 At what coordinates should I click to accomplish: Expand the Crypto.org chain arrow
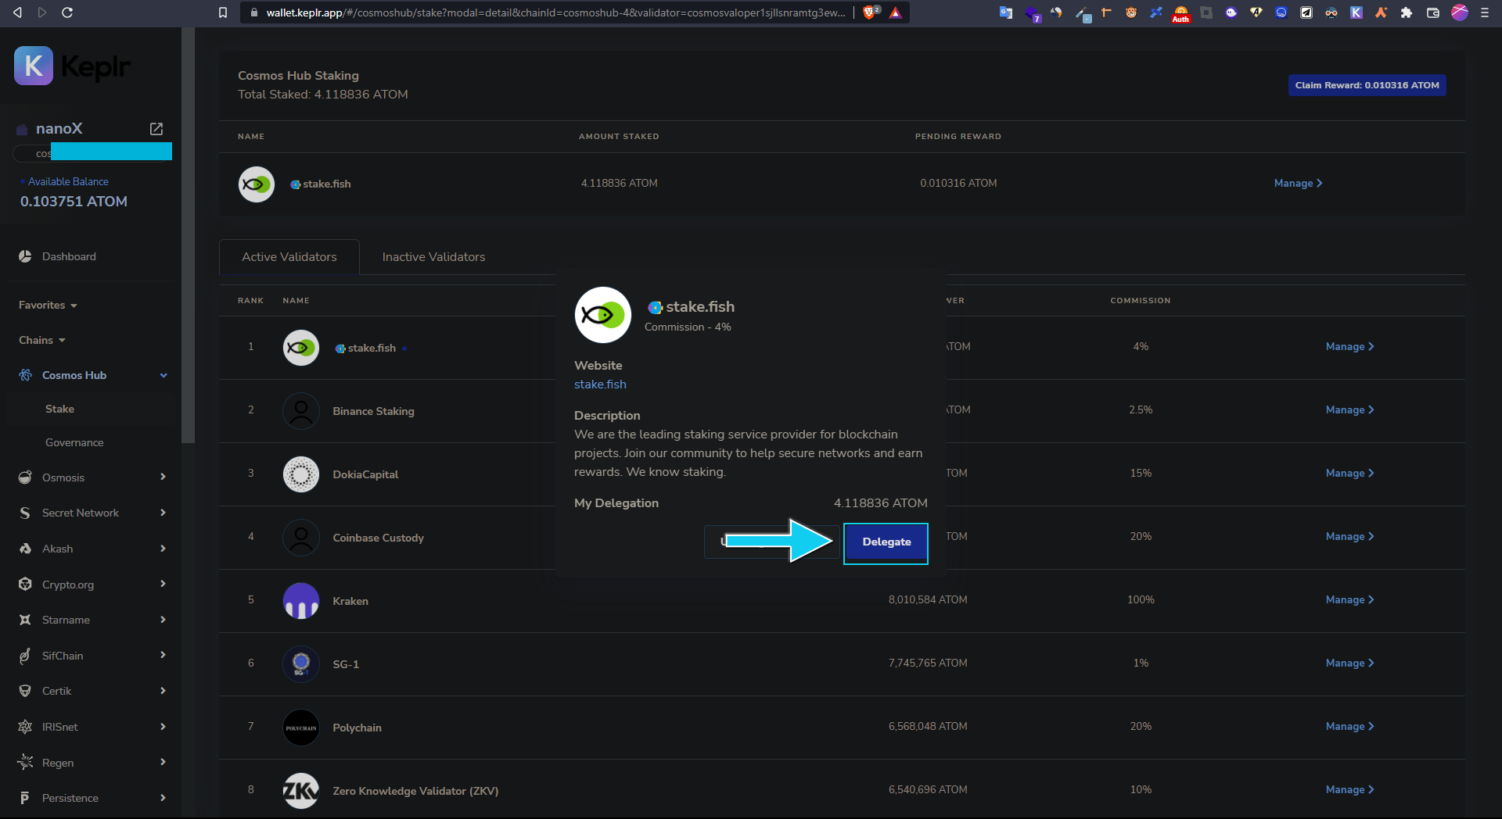pos(163,584)
